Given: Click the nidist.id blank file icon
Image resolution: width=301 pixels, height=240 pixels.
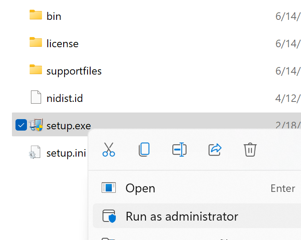Looking at the screenshot, I should [x=36, y=97].
